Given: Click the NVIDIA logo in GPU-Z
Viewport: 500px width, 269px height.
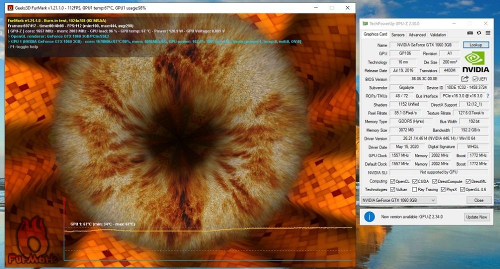Looking at the screenshot, I should pos(475,62).
